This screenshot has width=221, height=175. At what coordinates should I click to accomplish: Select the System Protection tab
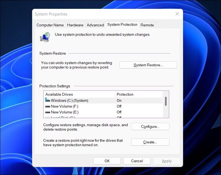(122, 25)
